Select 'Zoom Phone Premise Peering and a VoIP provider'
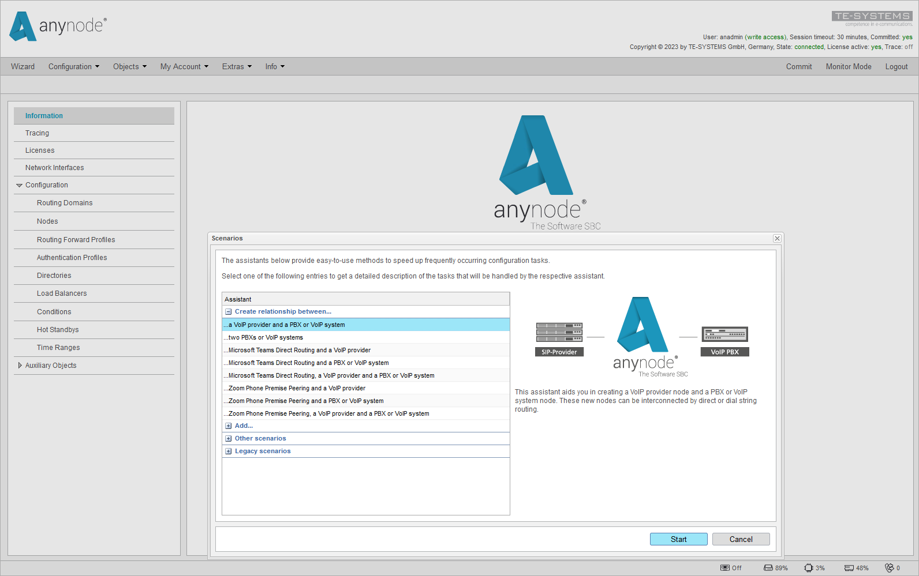 tap(366, 388)
